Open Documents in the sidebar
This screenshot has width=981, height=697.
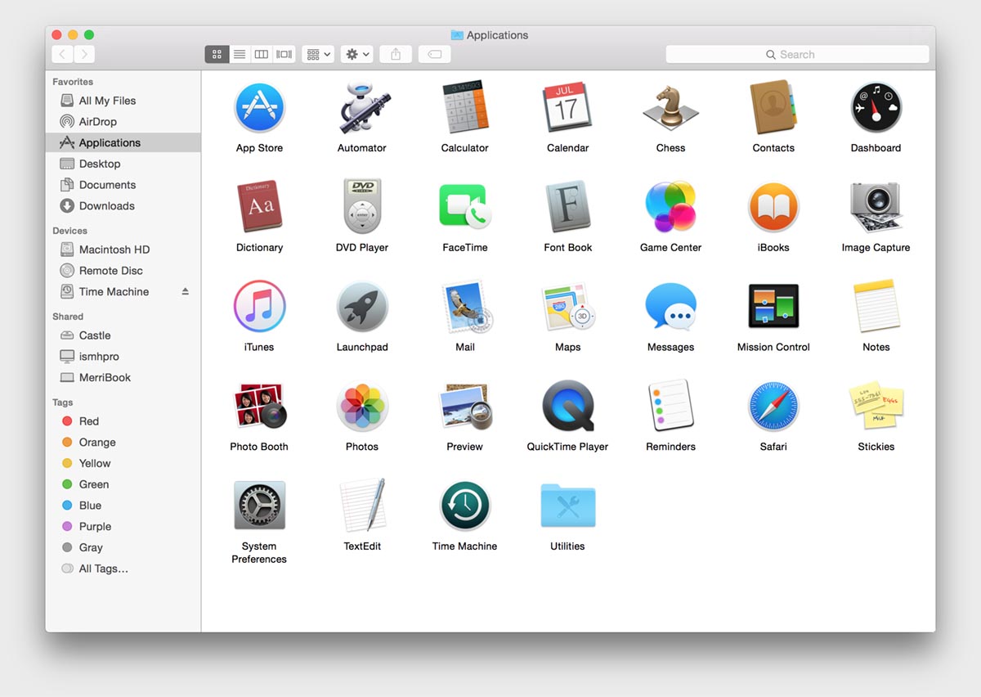123,185
